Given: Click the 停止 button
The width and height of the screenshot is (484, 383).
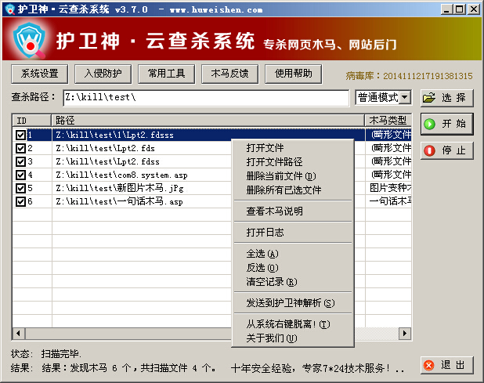Looking at the screenshot, I should (446, 150).
